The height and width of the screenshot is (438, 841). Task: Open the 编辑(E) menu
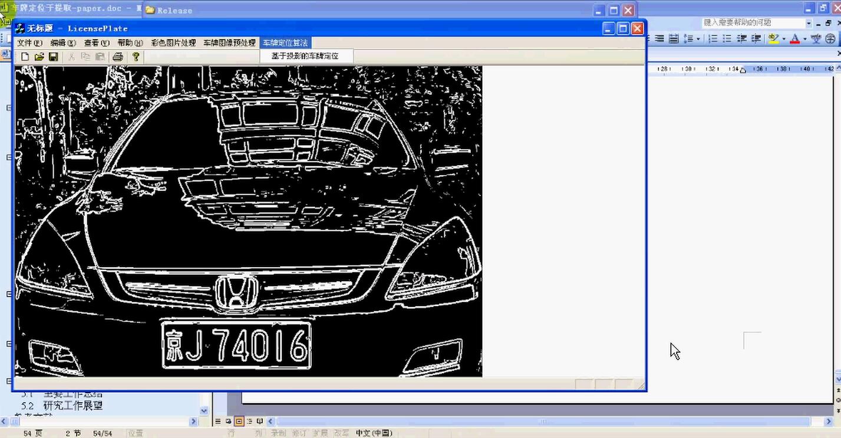click(63, 43)
